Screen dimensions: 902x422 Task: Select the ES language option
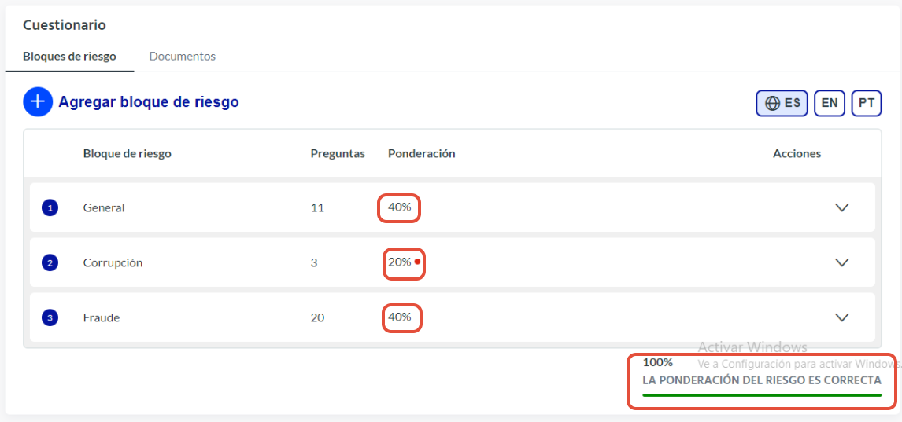pyautogui.click(x=782, y=104)
